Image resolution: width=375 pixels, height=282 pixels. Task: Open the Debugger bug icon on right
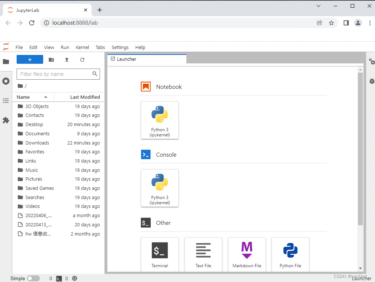[371, 81]
